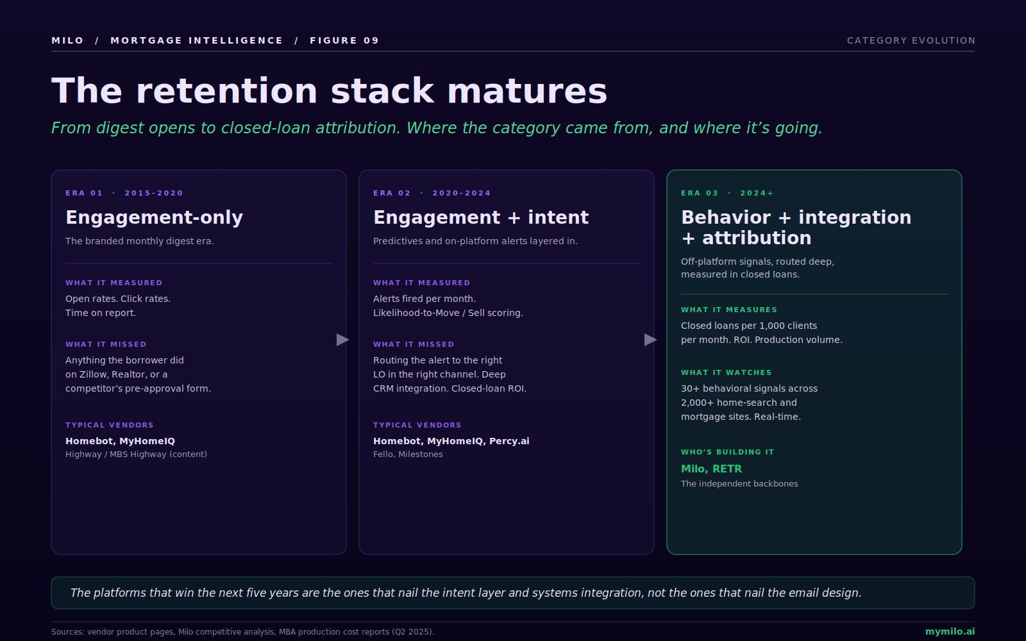Select the "Engagement + intent" card heading
The width and height of the screenshot is (1026, 641).
[x=481, y=217]
